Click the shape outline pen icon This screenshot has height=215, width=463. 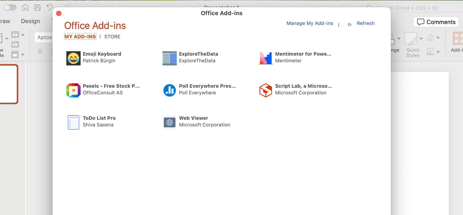pos(430,52)
